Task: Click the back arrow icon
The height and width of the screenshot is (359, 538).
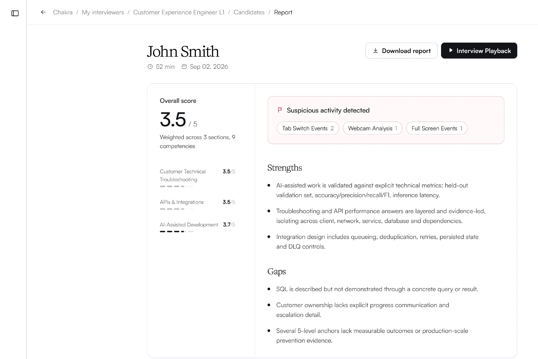Action: click(43, 12)
